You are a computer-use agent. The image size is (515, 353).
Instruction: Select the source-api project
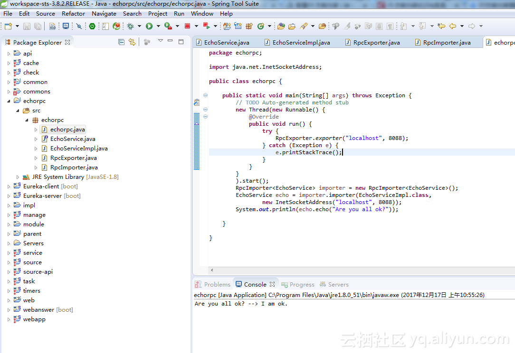click(x=33, y=272)
